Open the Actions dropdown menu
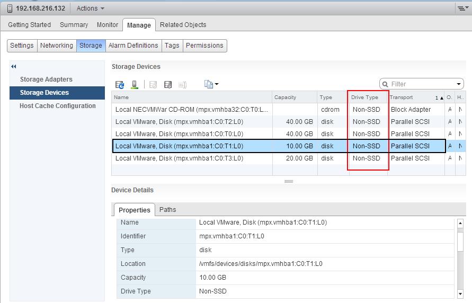This screenshot has height=303, width=472. pyautogui.click(x=90, y=8)
